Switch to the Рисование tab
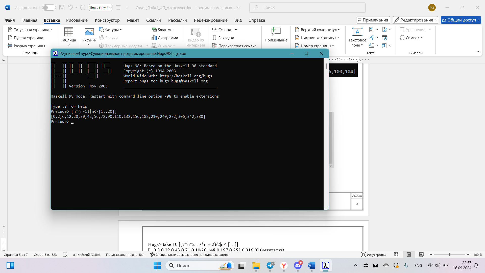The height and width of the screenshot is (273, 485). click(77, 20)
